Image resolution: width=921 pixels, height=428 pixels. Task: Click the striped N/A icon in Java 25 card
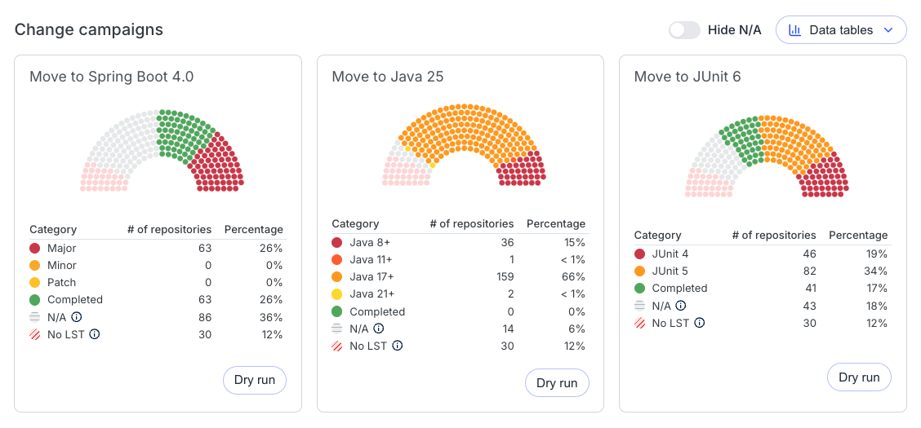337,329
